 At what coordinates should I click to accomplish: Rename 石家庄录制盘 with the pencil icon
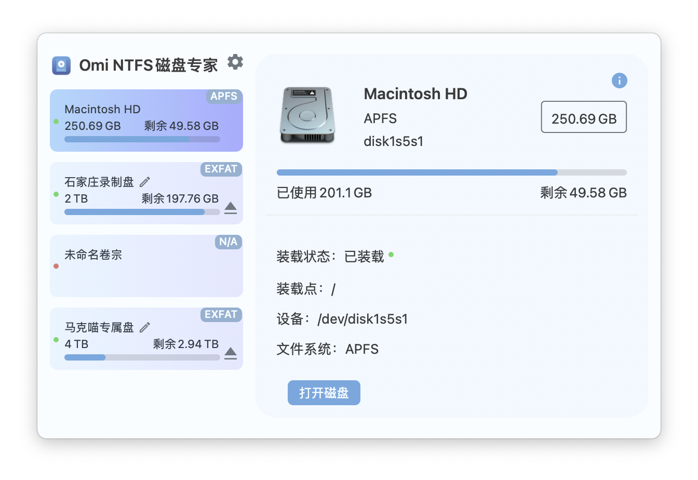coord(145,182)
